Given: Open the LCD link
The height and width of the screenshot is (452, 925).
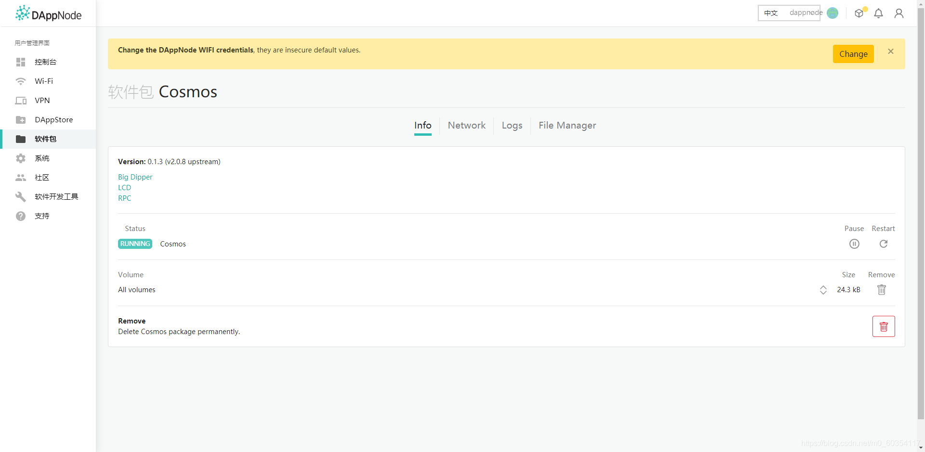Looking at the screenshot, I should (124, 188).
